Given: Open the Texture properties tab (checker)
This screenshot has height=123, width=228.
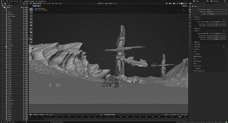Looking at the screenshot, I should [x=190, y=44].
